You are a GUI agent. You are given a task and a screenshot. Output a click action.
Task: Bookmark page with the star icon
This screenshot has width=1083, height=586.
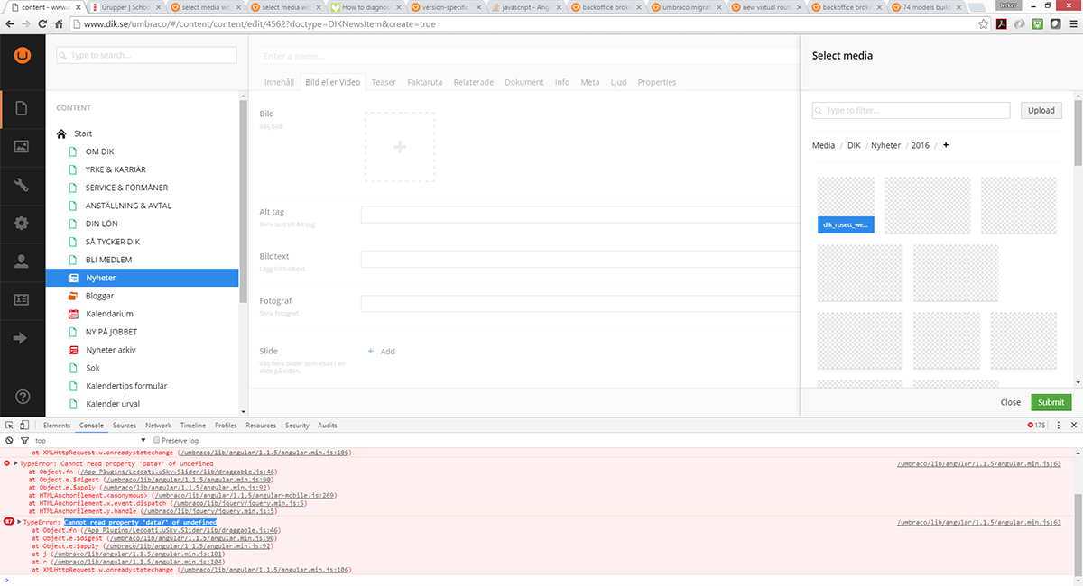(x=983, y=24)
